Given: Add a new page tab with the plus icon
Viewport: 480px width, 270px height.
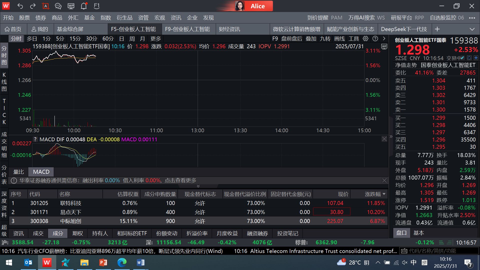Looking at the screenshot, I should 437,29.
